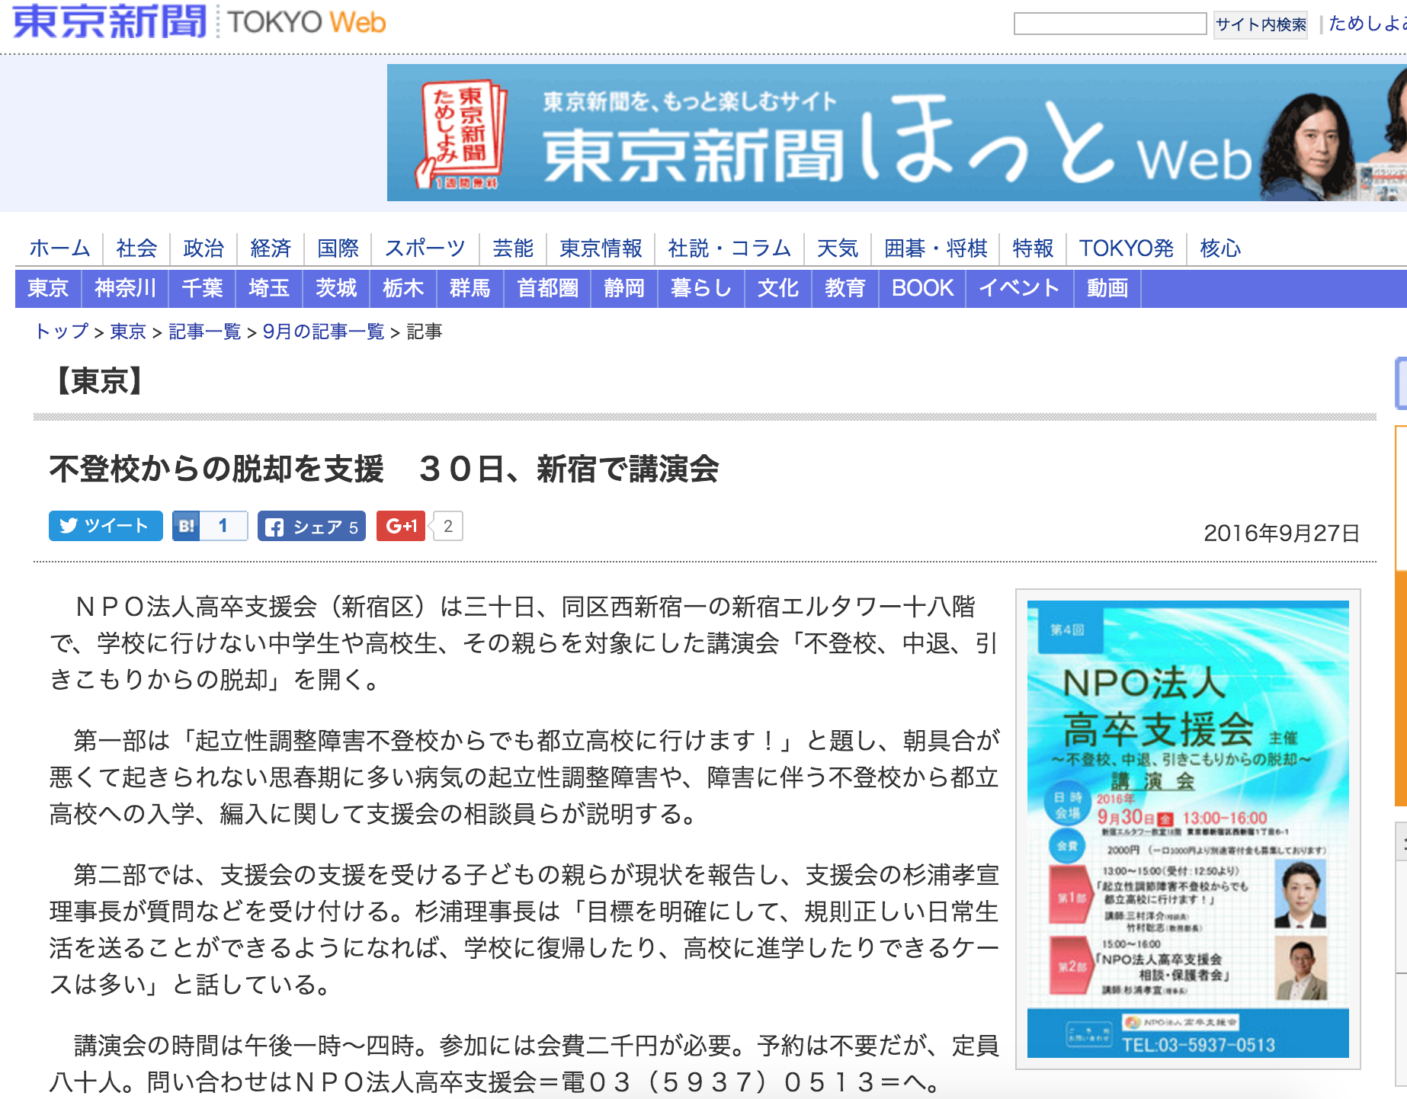The width and height of the screenshot is (1407, 1099).
Task: Open the 動画 video tab
Action: coord(1107,288)
